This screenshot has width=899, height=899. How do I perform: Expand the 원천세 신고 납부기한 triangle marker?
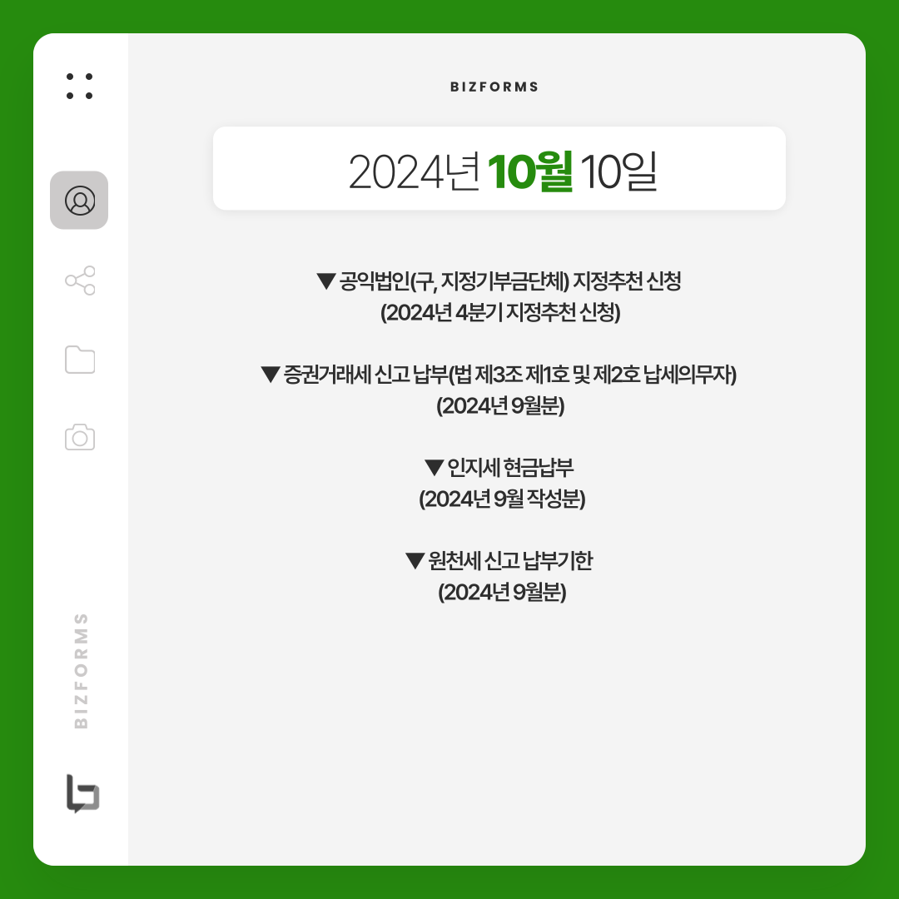tap(415, 561)
